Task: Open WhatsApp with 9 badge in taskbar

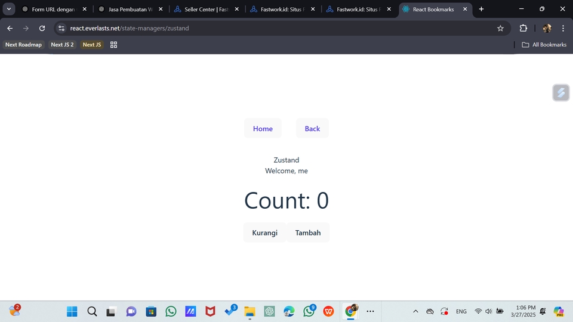Action: [309, 311]
